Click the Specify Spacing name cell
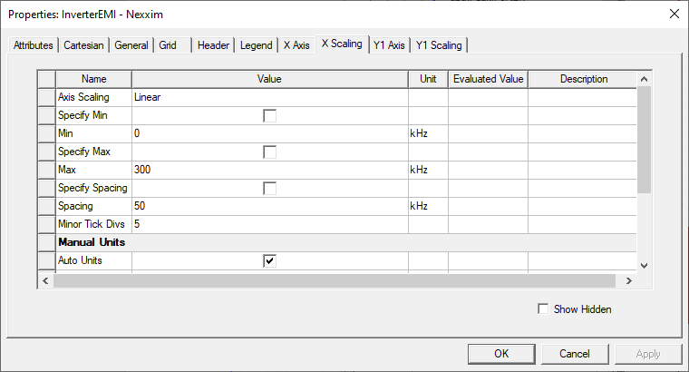The height and width of the screenshot is (372, 689). coord(93,188)
